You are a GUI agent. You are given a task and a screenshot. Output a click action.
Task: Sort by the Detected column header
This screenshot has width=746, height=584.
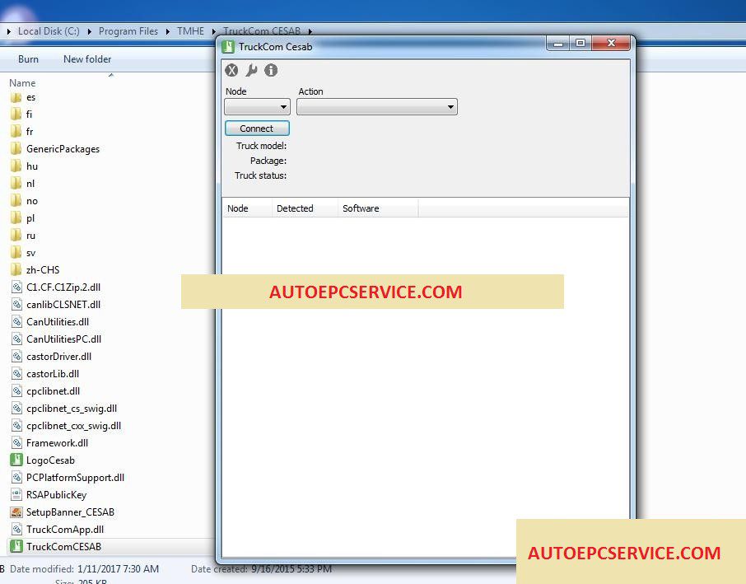[x=305, y=208]
